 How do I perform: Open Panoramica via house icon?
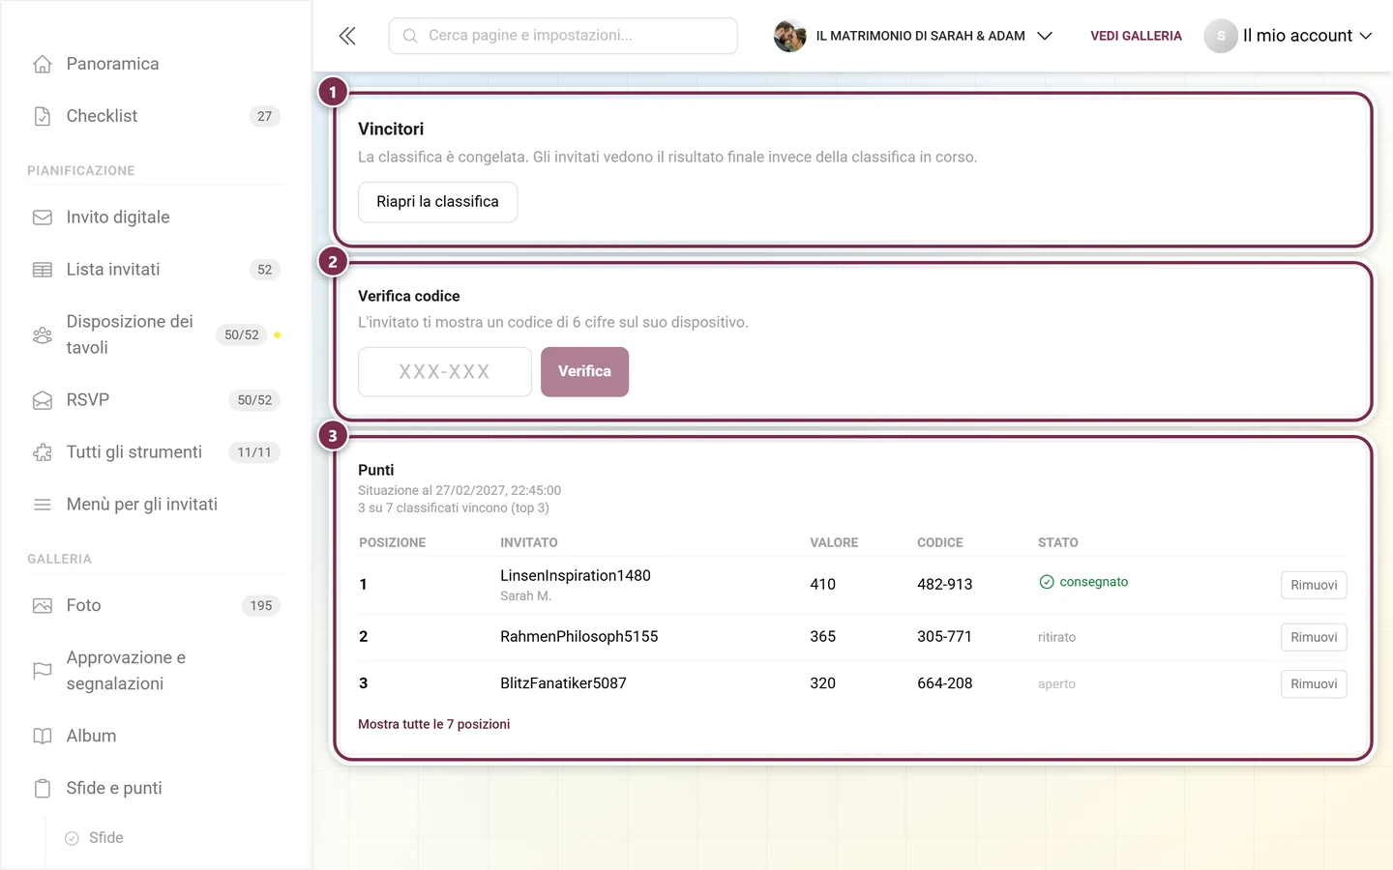[x=43, y=64]
